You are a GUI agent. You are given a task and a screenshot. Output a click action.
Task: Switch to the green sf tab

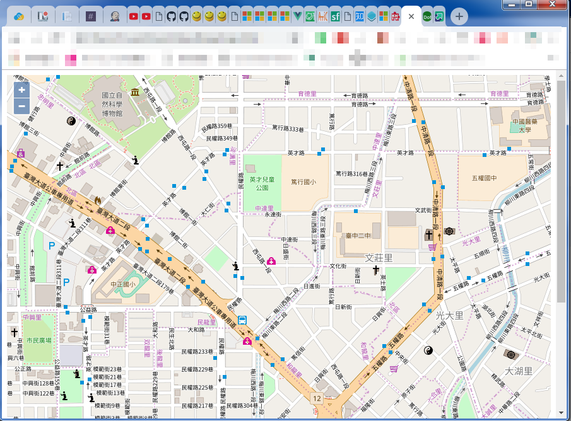(x=335, y=16)
